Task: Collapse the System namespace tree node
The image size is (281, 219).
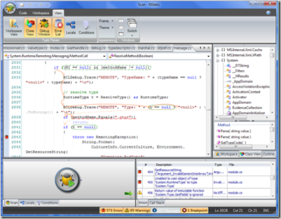Action: point(217,60)
